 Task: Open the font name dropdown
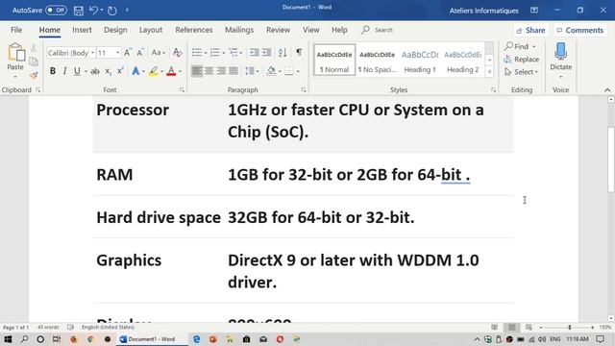point(92,53)
